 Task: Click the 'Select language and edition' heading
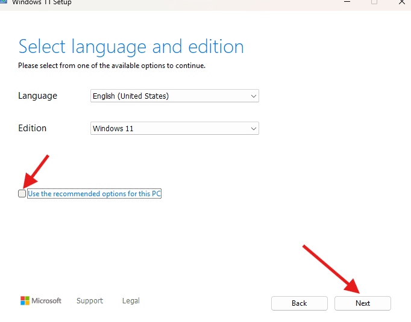point(131,47)
